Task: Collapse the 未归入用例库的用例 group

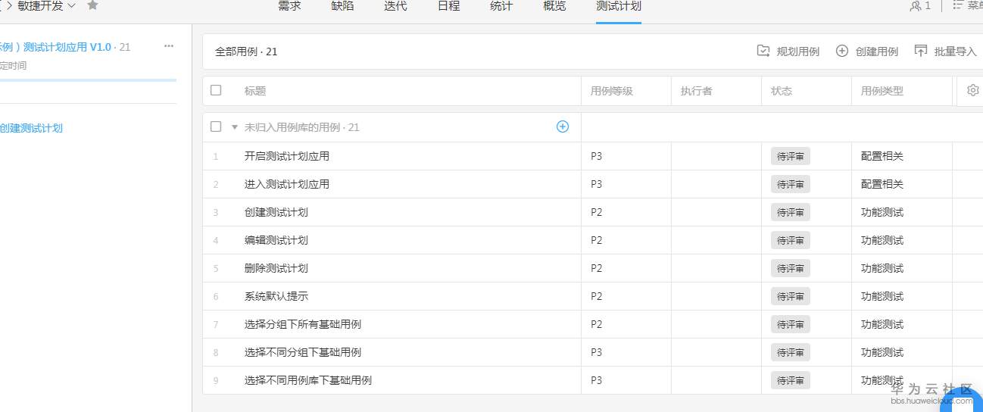Action: (235, 127)
